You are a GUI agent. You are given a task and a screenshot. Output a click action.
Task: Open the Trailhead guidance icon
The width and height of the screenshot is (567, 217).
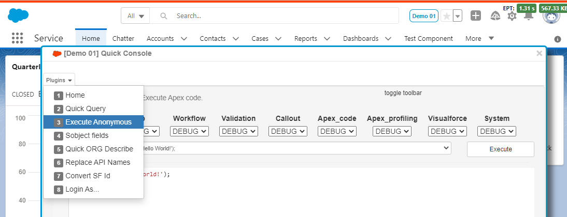(495, 16)
